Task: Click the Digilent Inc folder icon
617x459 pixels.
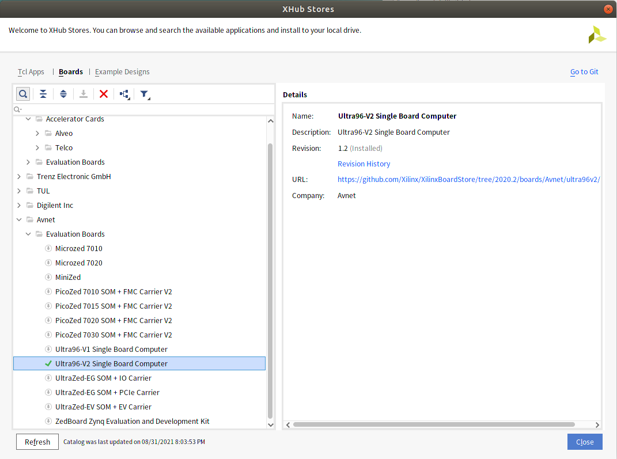Action: (x=30, y=205)
